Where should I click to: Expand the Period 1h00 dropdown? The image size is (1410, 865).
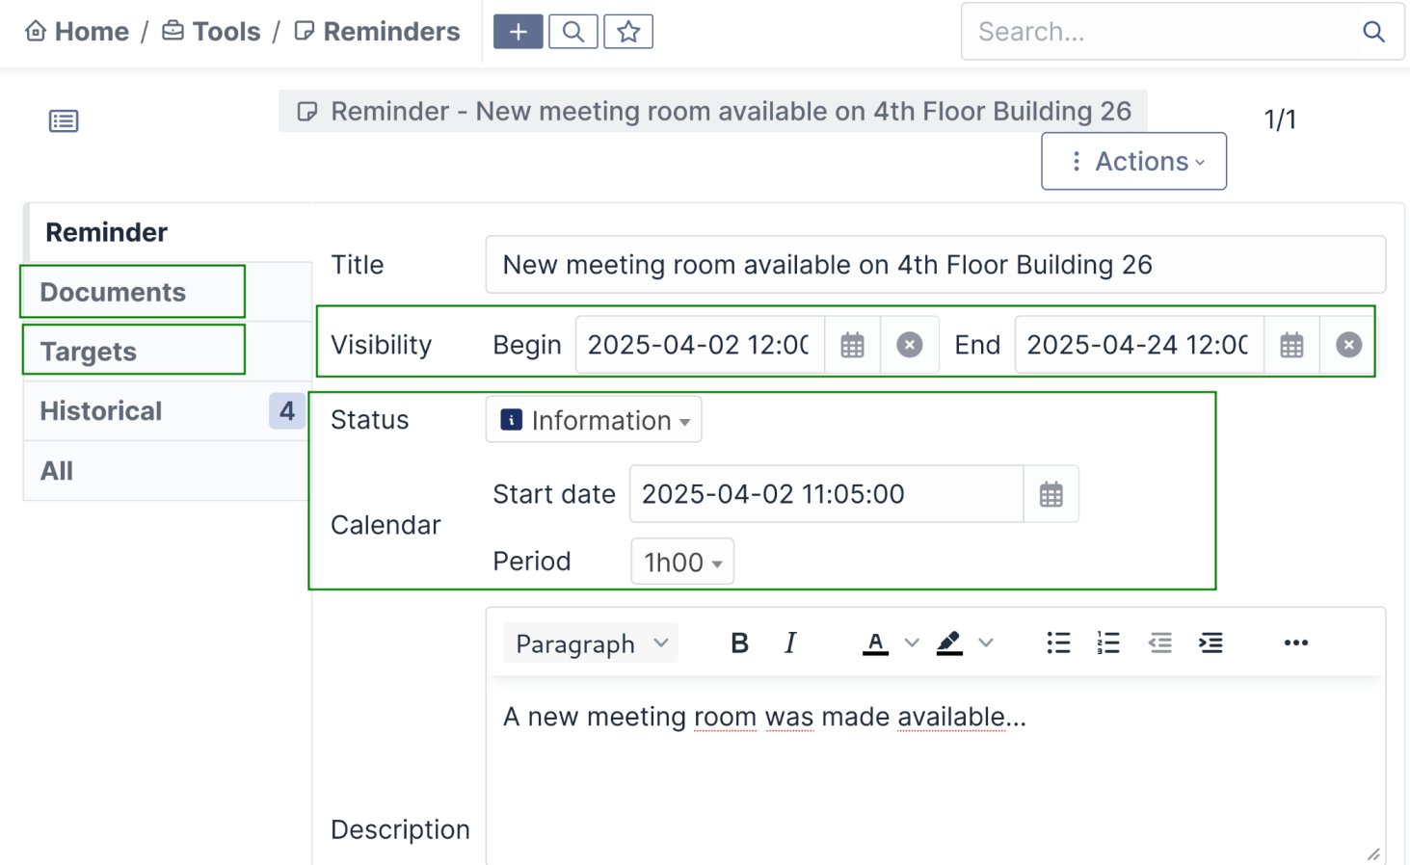tap(682, 563)
